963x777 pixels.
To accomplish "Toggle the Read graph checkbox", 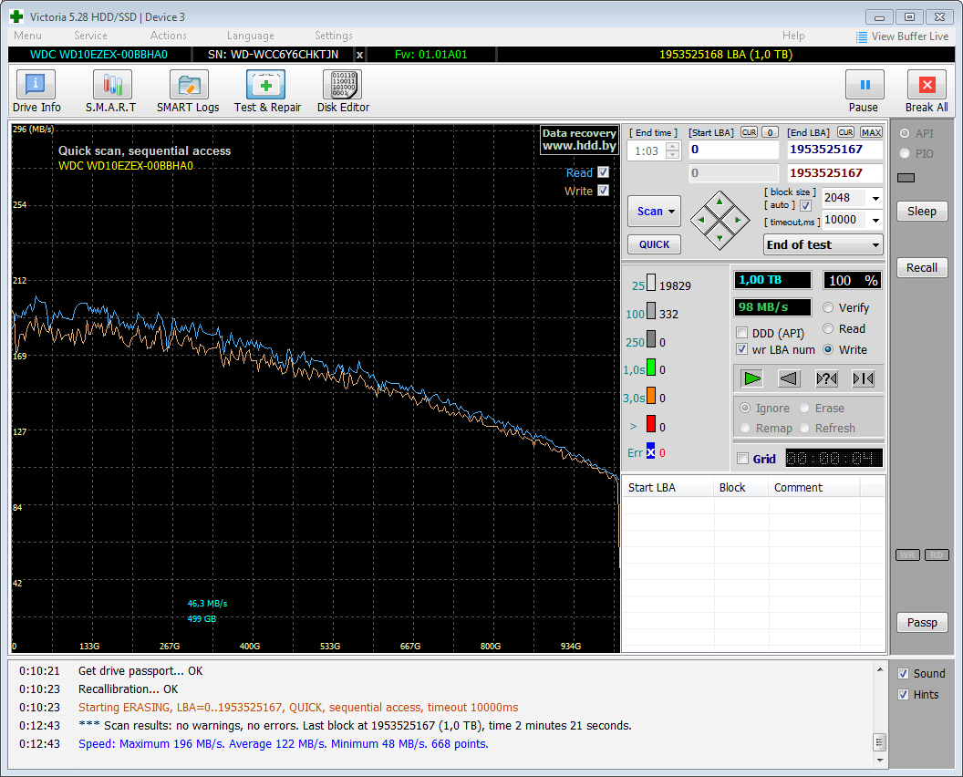I will coord(603,172).
